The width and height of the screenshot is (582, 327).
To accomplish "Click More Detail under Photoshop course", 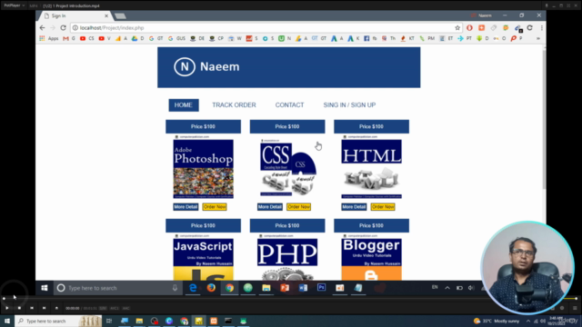I will pos(186,207).
